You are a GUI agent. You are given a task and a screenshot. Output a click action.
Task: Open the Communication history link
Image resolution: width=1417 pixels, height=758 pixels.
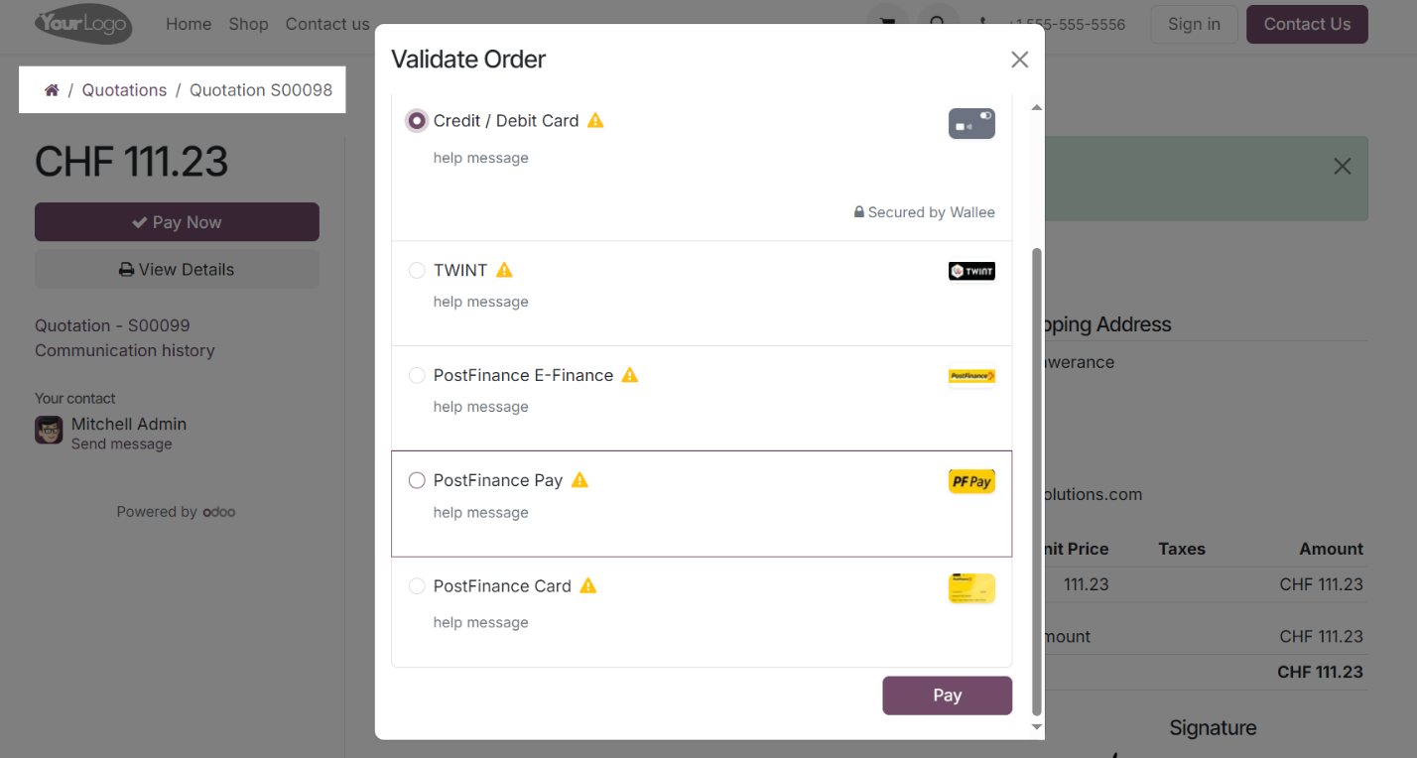[x=124, y=350]
